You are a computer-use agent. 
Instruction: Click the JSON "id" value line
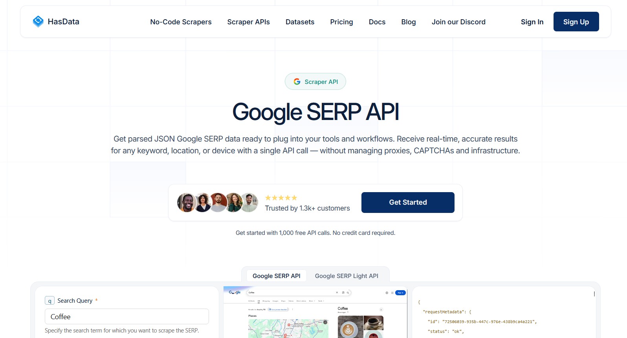482,322
